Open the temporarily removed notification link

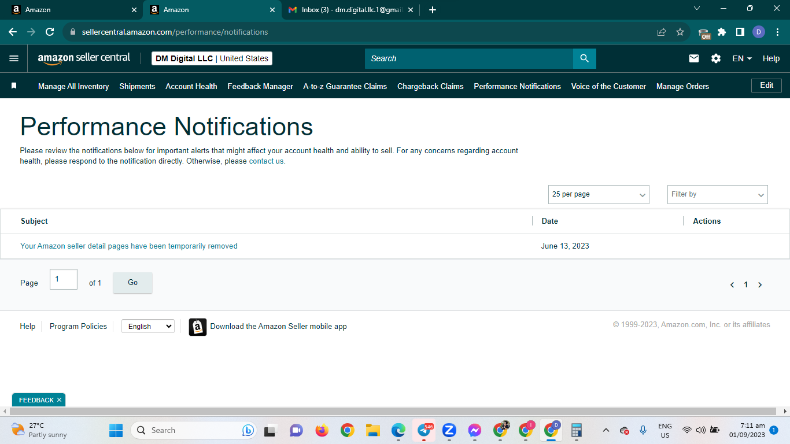tap(129, 246)
